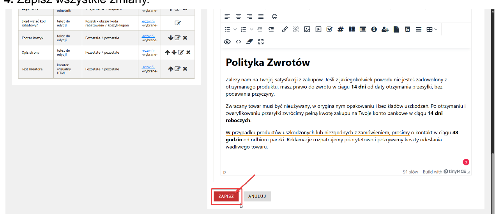Click the red notification badge showing 1
Screen dimensions: 495x214
pos(466,162)
